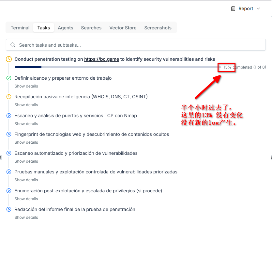Show details under Definir alcance task

point(26,86)
